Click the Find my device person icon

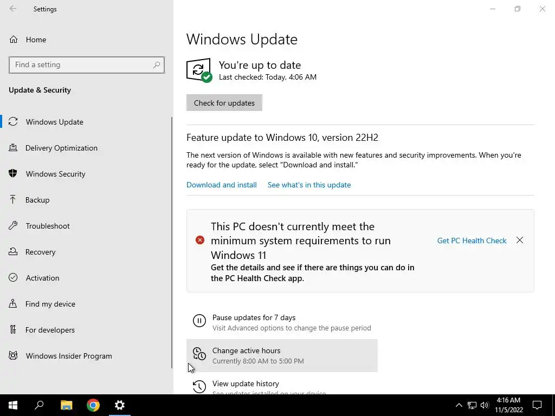[13, 303]
